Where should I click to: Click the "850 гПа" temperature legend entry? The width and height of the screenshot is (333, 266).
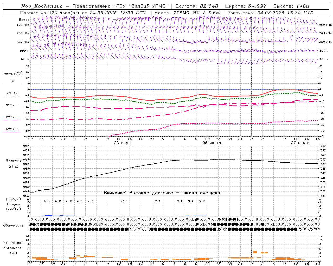tap(12, 105)
